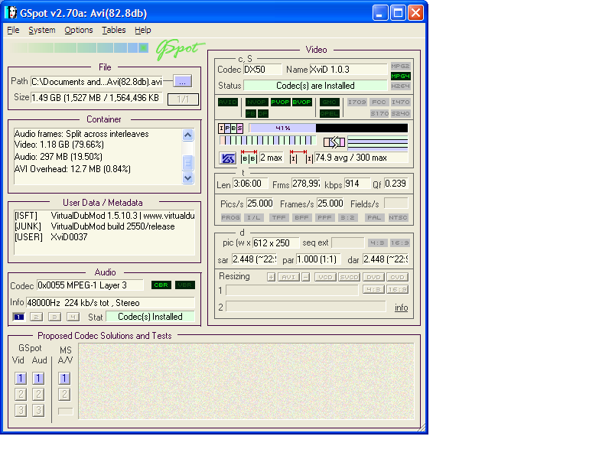
Task: Click the Resizing VCD button
Action: [x=325, y=277]
